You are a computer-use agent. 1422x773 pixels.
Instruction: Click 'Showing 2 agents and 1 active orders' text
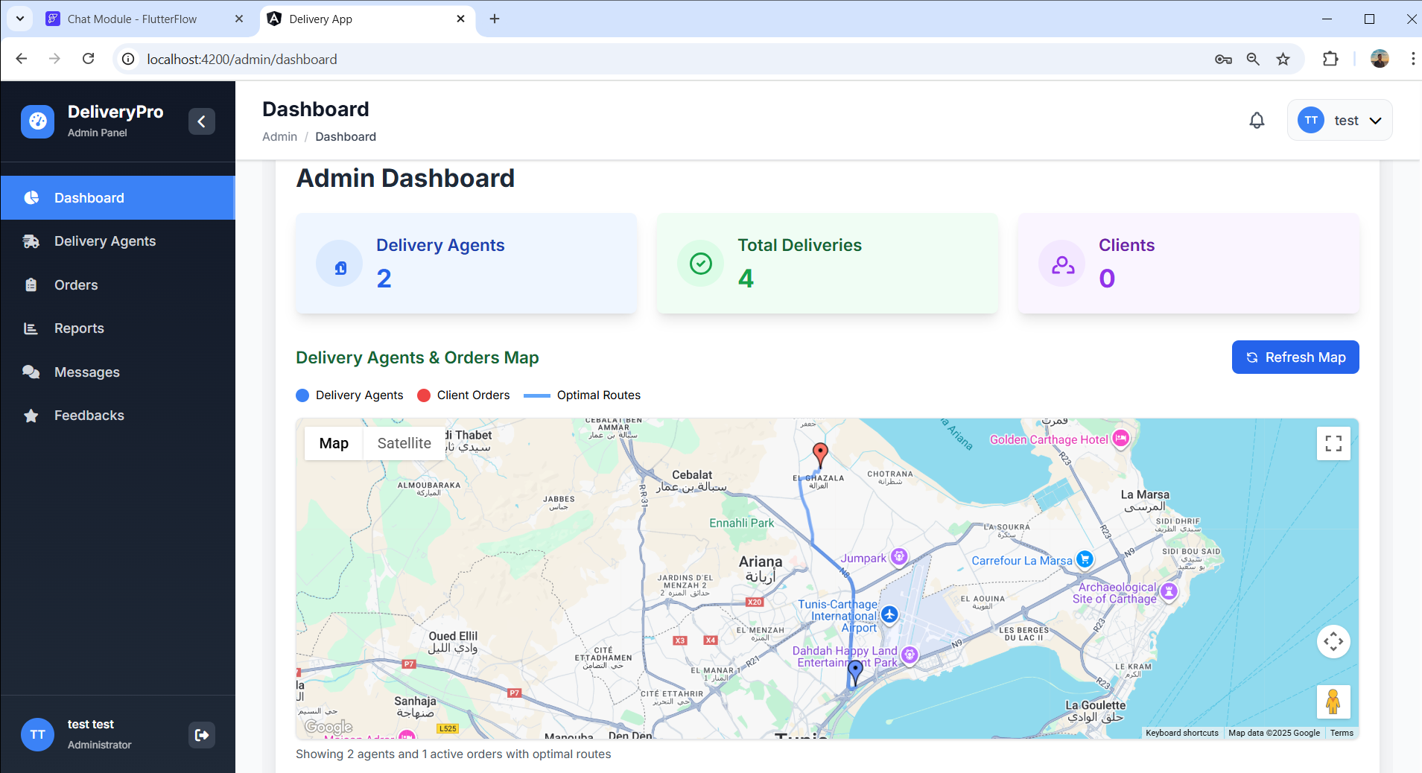pyautogui.click(x=453, y=754)
